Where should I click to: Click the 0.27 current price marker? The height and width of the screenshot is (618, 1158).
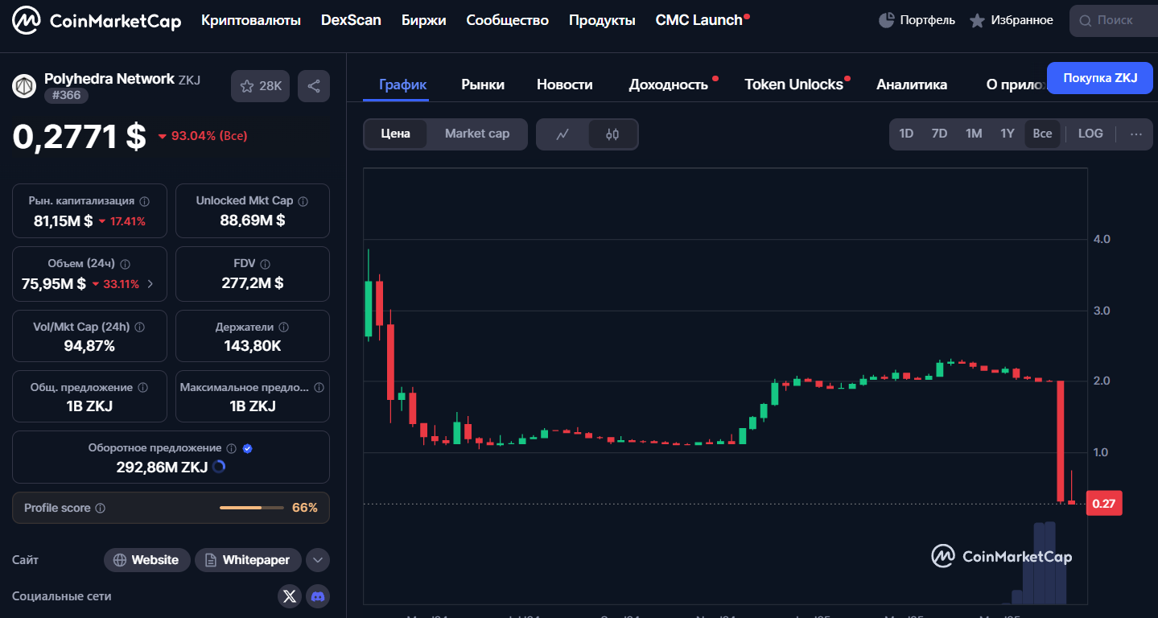(x=1104, y=504)
